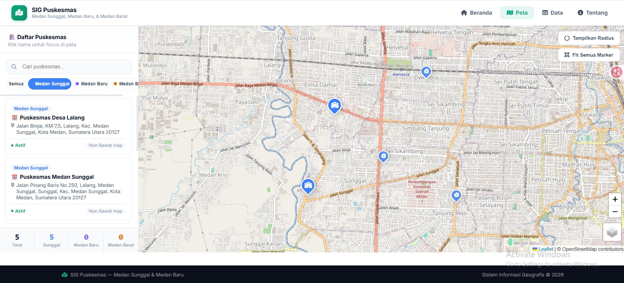Click the SIG Puskesmas green logo icon
The image size is (624, 283).
pyautogui.click(x=19, y=13)
